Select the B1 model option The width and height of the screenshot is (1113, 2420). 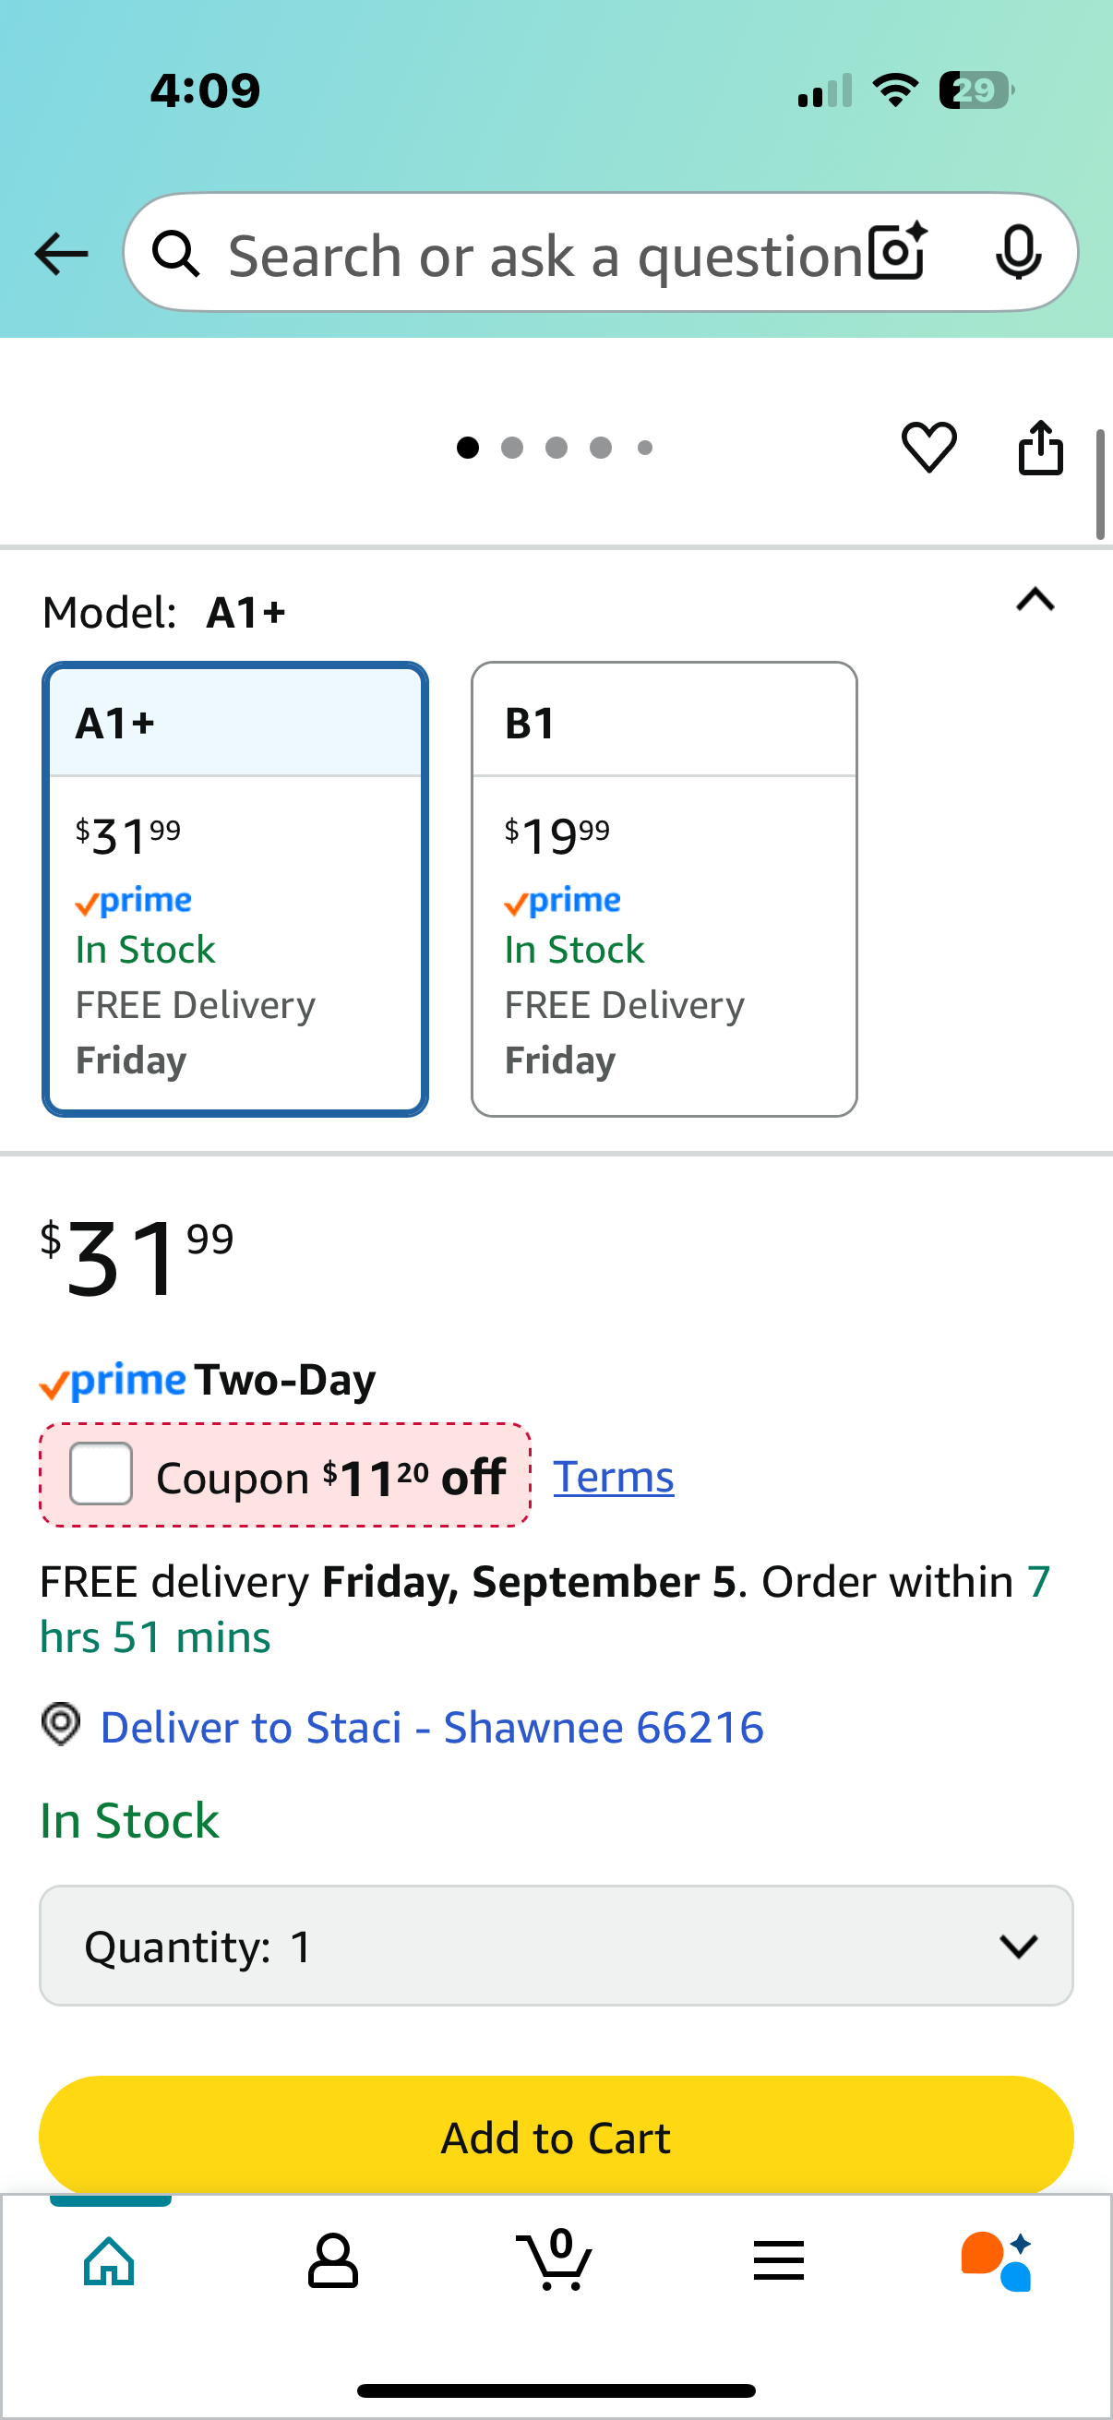(x=664, y=889)
